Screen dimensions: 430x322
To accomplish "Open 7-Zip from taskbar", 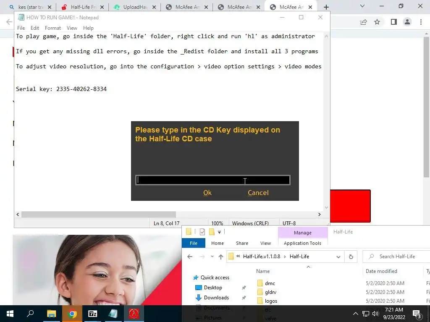I will click(x=93, y=314).
